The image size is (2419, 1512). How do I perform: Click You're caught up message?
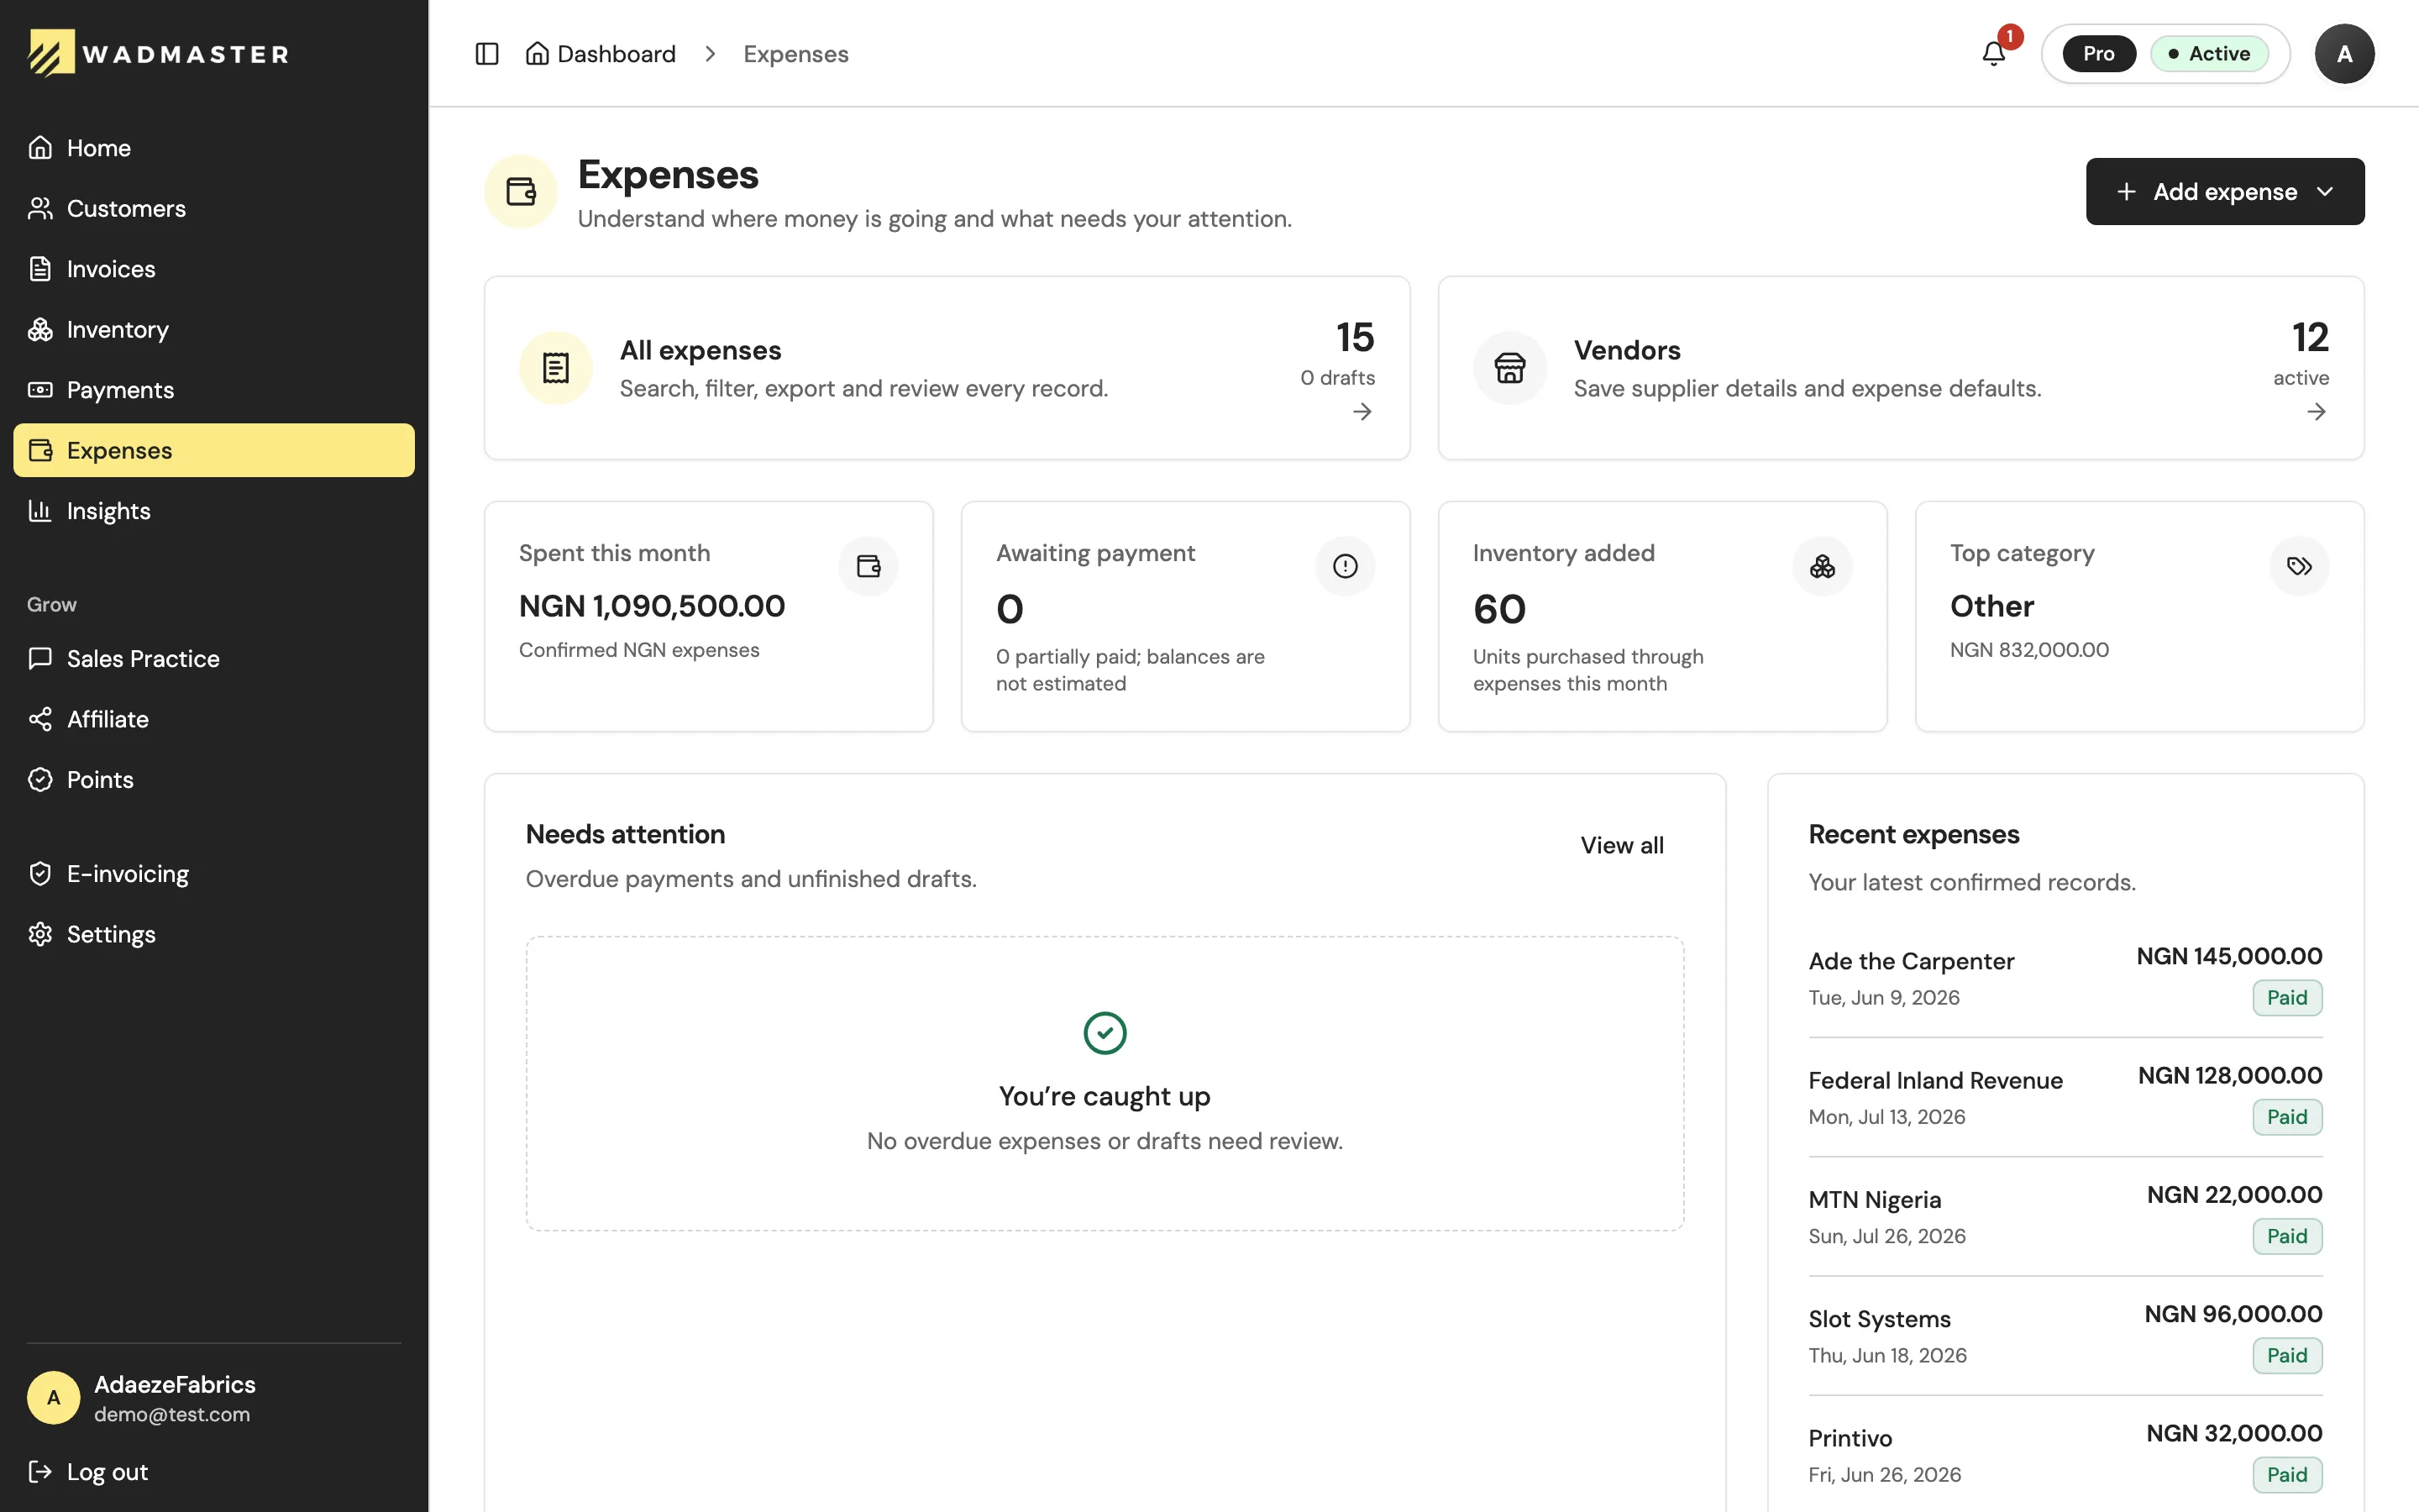(x=1105, y=1096)
